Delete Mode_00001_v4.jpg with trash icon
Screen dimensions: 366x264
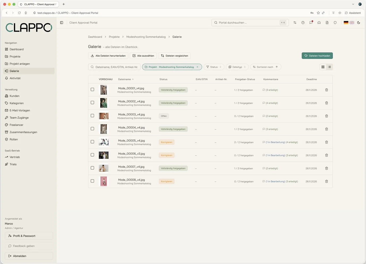point(326,90)
